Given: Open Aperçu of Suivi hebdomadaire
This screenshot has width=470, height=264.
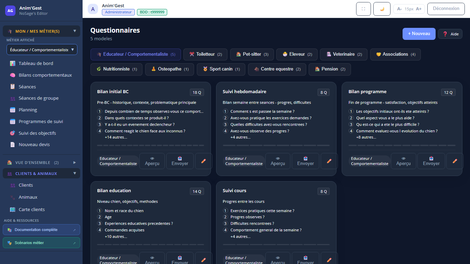Looking at the screenshot, I should (x=278, y=161).
